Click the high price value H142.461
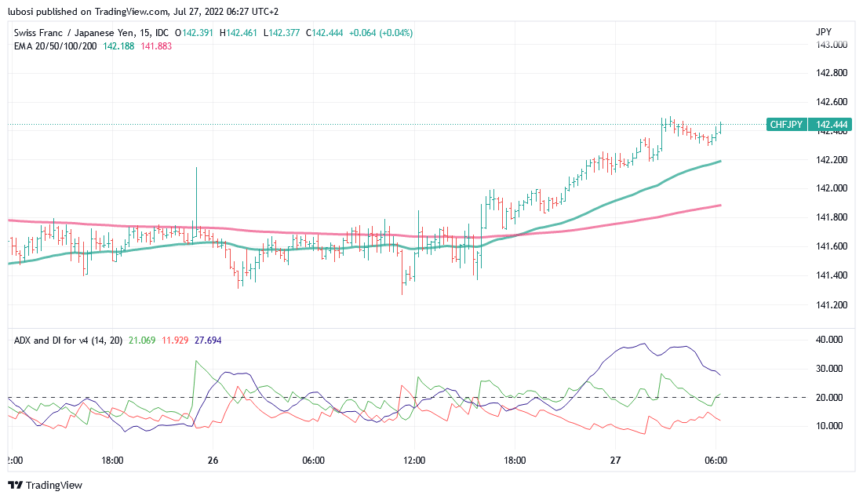 tap(241, 33)
